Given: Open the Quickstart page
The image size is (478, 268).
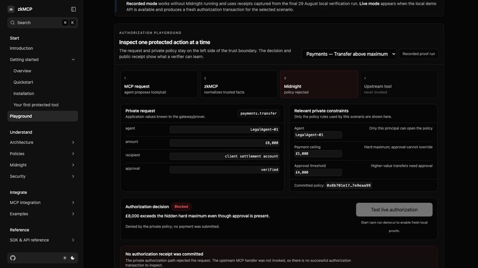Looking at the screenshot, I should 23,82.
